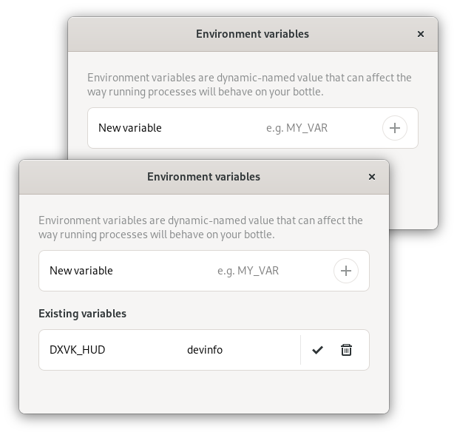Select the DXVK_HUD variable name

click(x=78, y=350)
